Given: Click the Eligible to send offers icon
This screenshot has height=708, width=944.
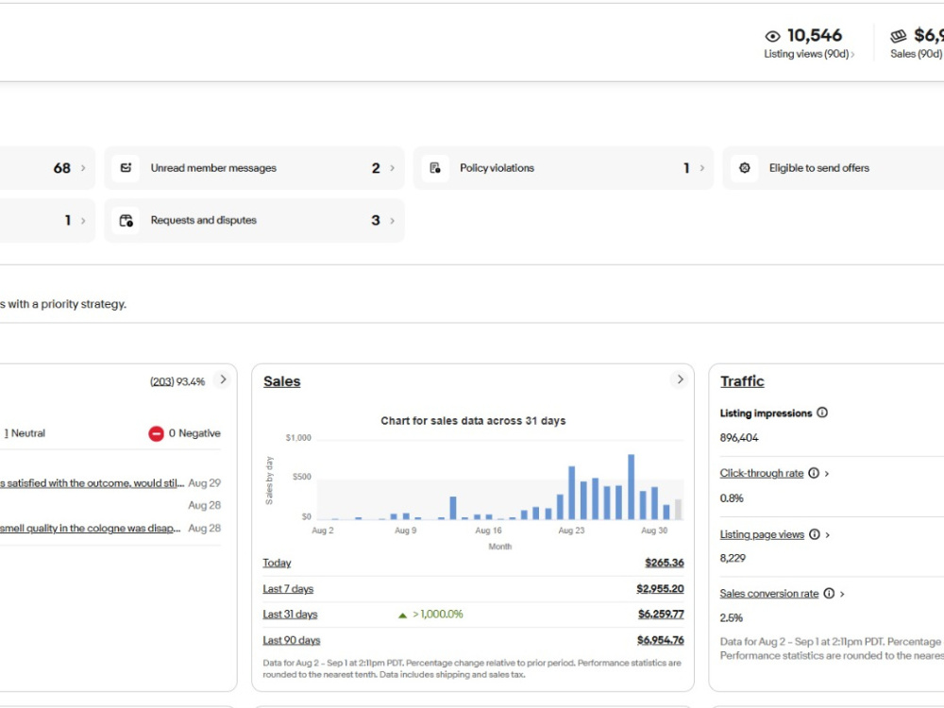Looking at the screenshot, I should coord(745,168).
